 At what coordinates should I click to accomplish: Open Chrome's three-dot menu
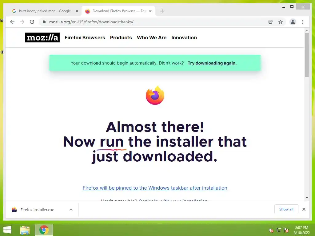point(303,22)
